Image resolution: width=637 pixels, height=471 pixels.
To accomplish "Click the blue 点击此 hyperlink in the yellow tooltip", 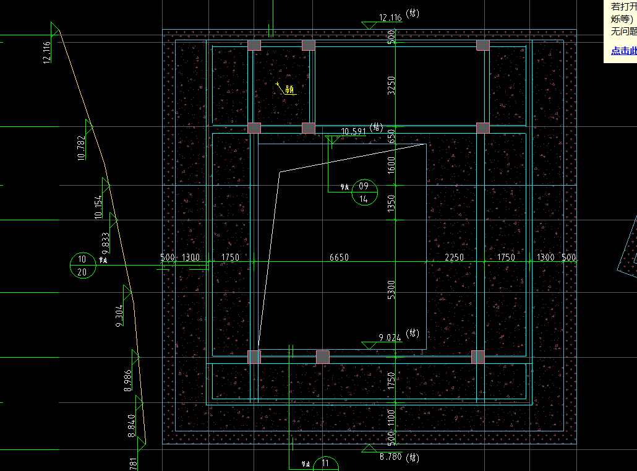I will (x=623, y=51).
